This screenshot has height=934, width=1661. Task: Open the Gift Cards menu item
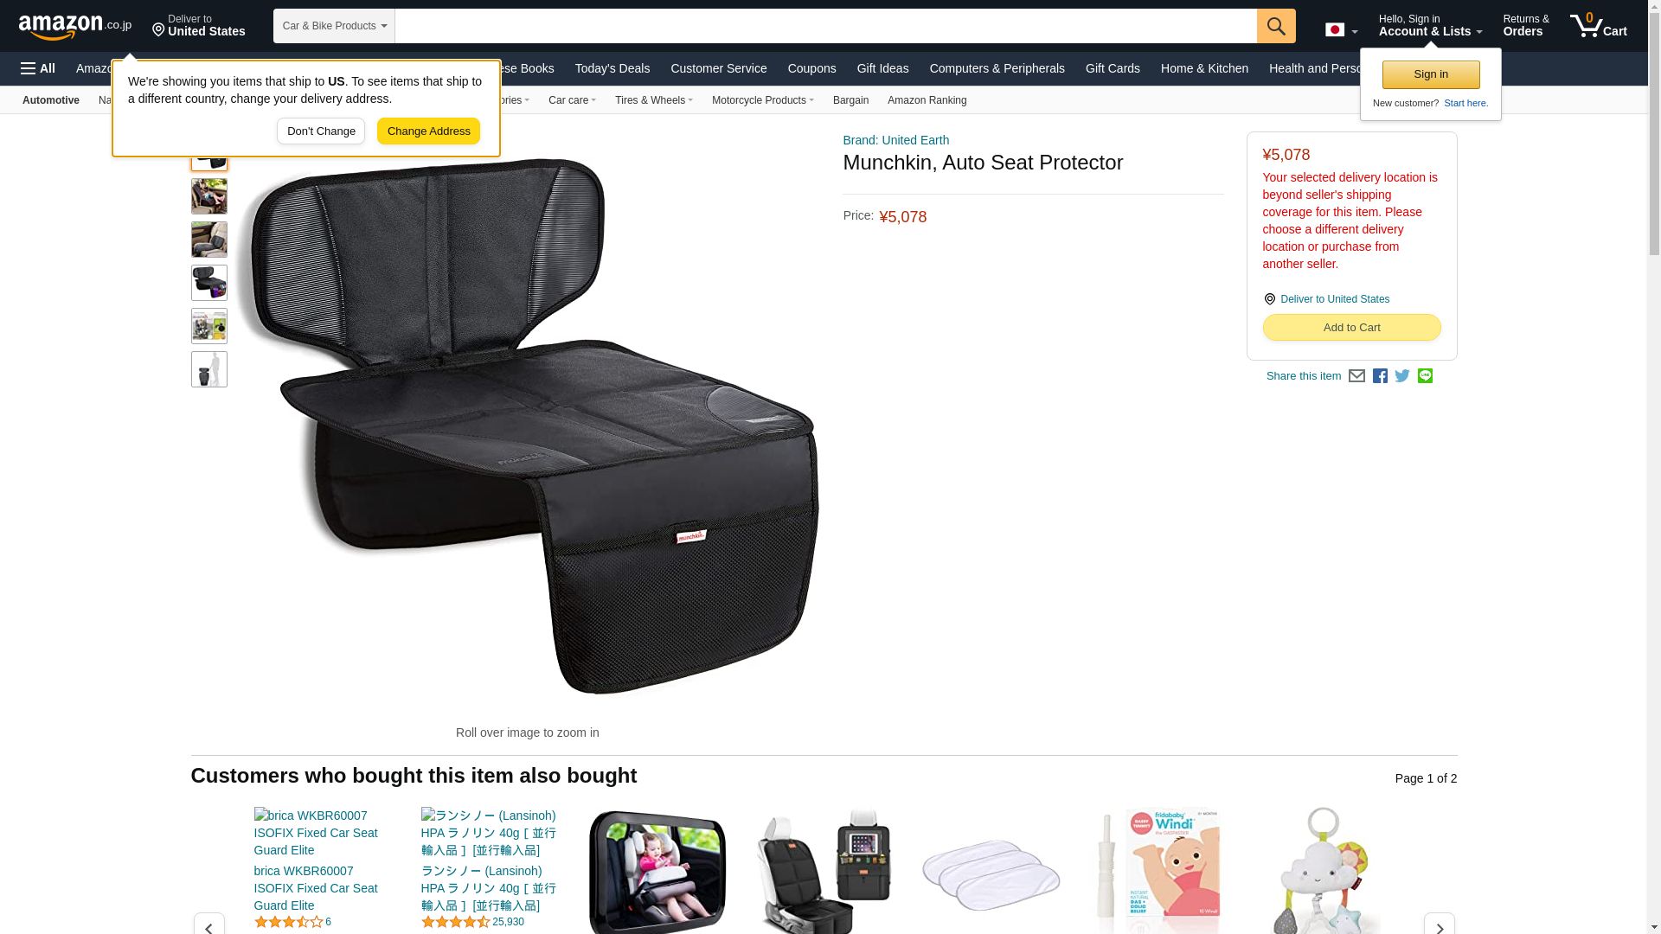click(1113, 68)
